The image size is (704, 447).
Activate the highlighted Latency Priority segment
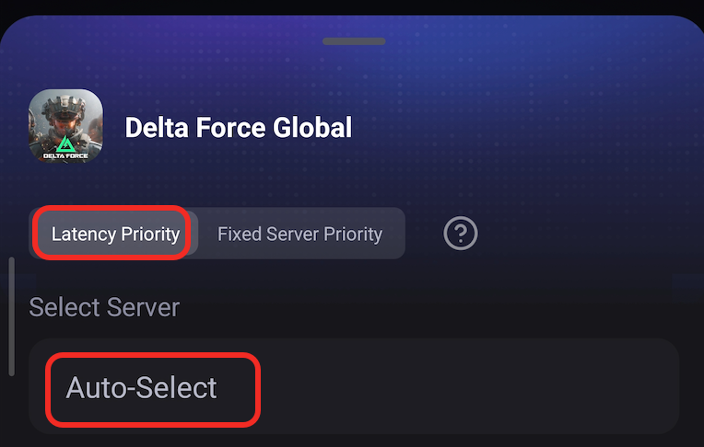click(115, 234)
